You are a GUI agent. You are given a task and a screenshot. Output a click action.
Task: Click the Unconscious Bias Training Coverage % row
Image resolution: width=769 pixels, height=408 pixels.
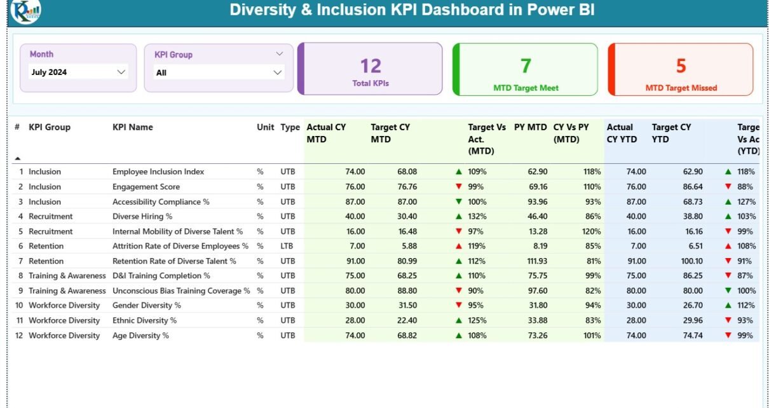[x=181, y=291]
